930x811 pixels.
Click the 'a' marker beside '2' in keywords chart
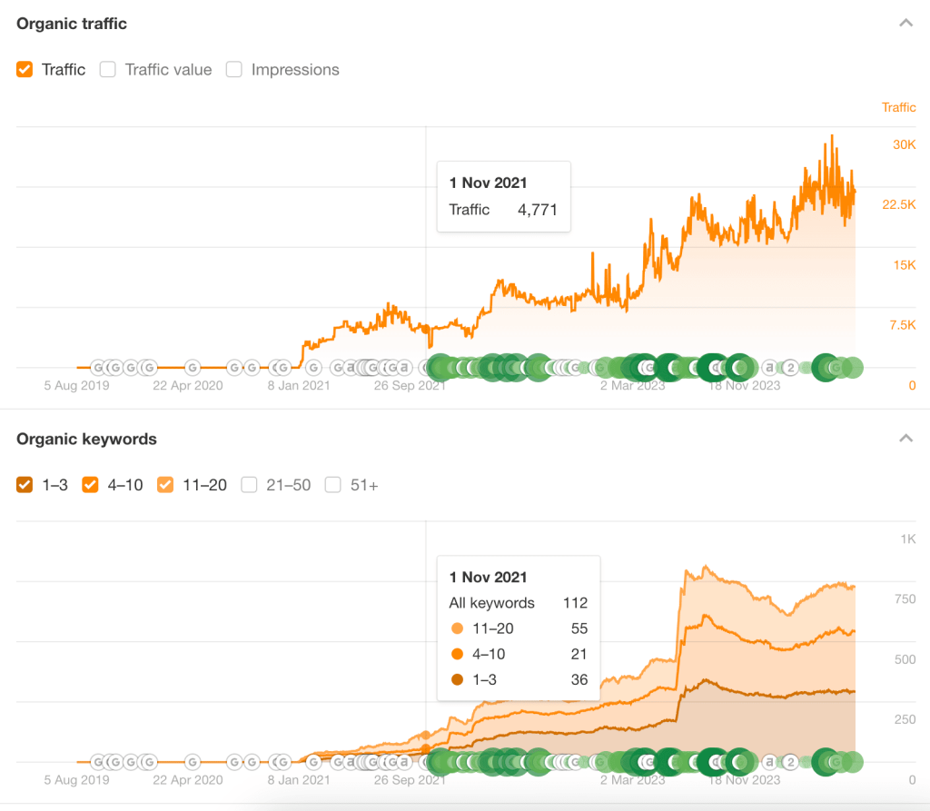point(770,762)
